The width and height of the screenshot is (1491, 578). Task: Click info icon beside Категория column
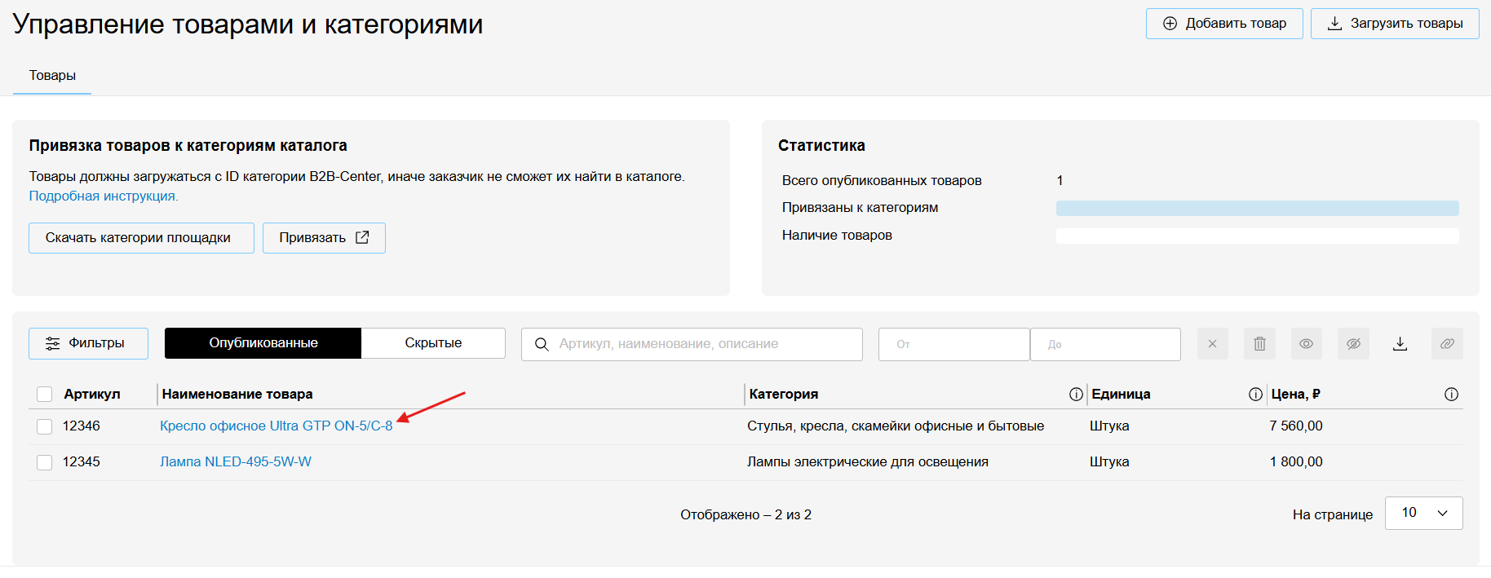1076,395
